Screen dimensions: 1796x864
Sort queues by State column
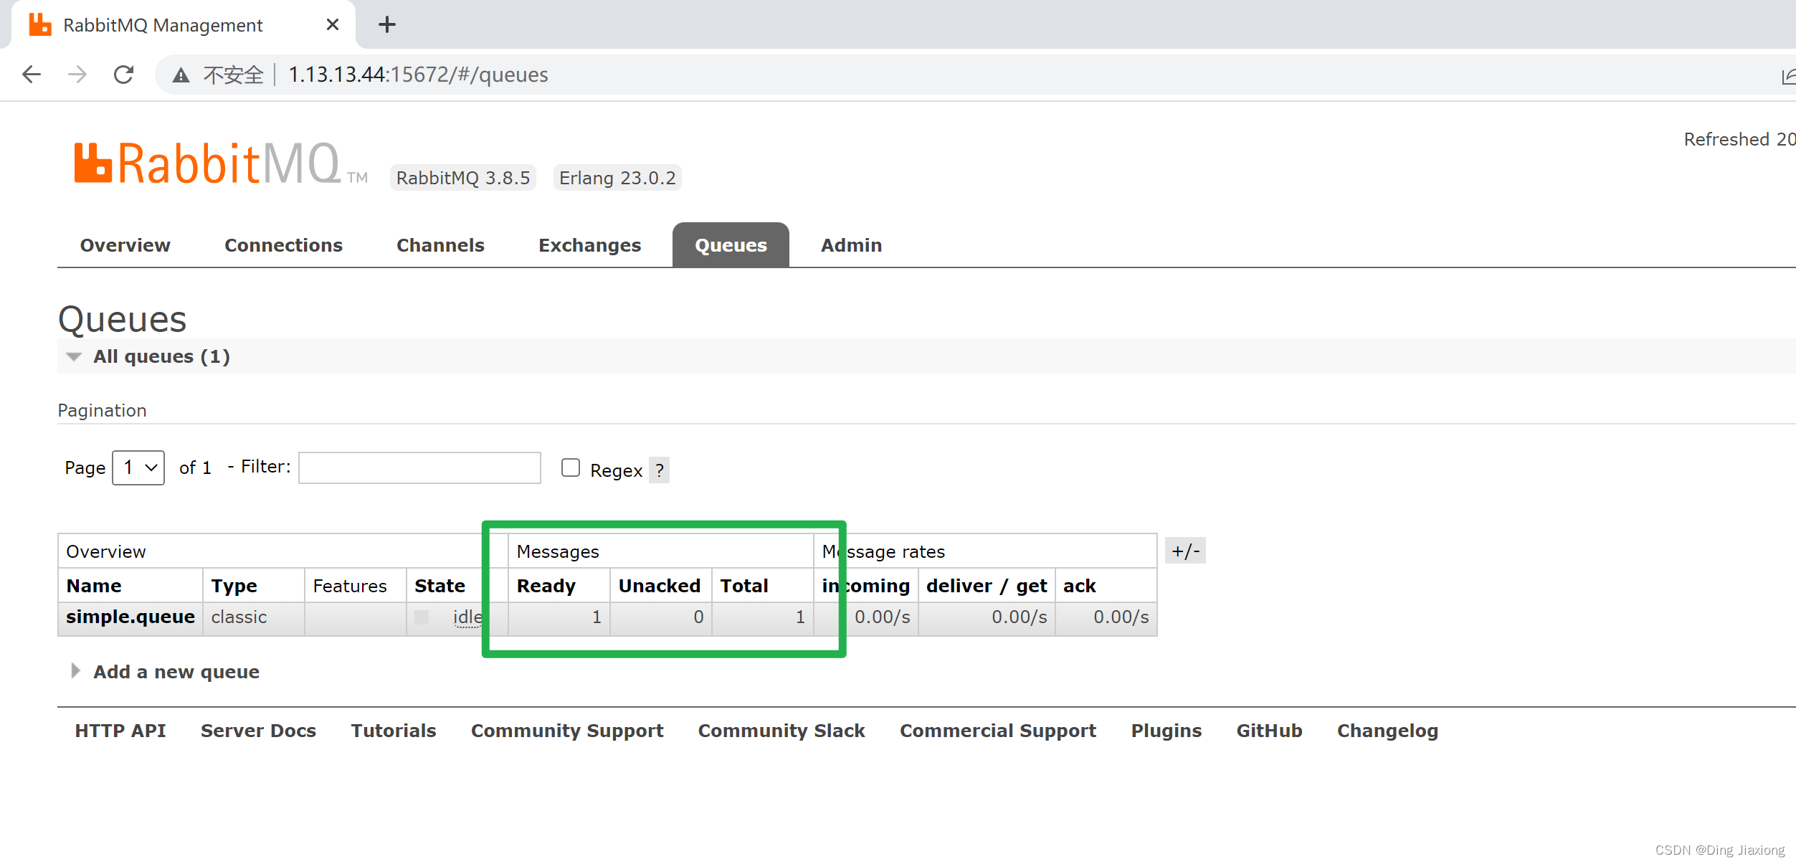coord(440,586)
